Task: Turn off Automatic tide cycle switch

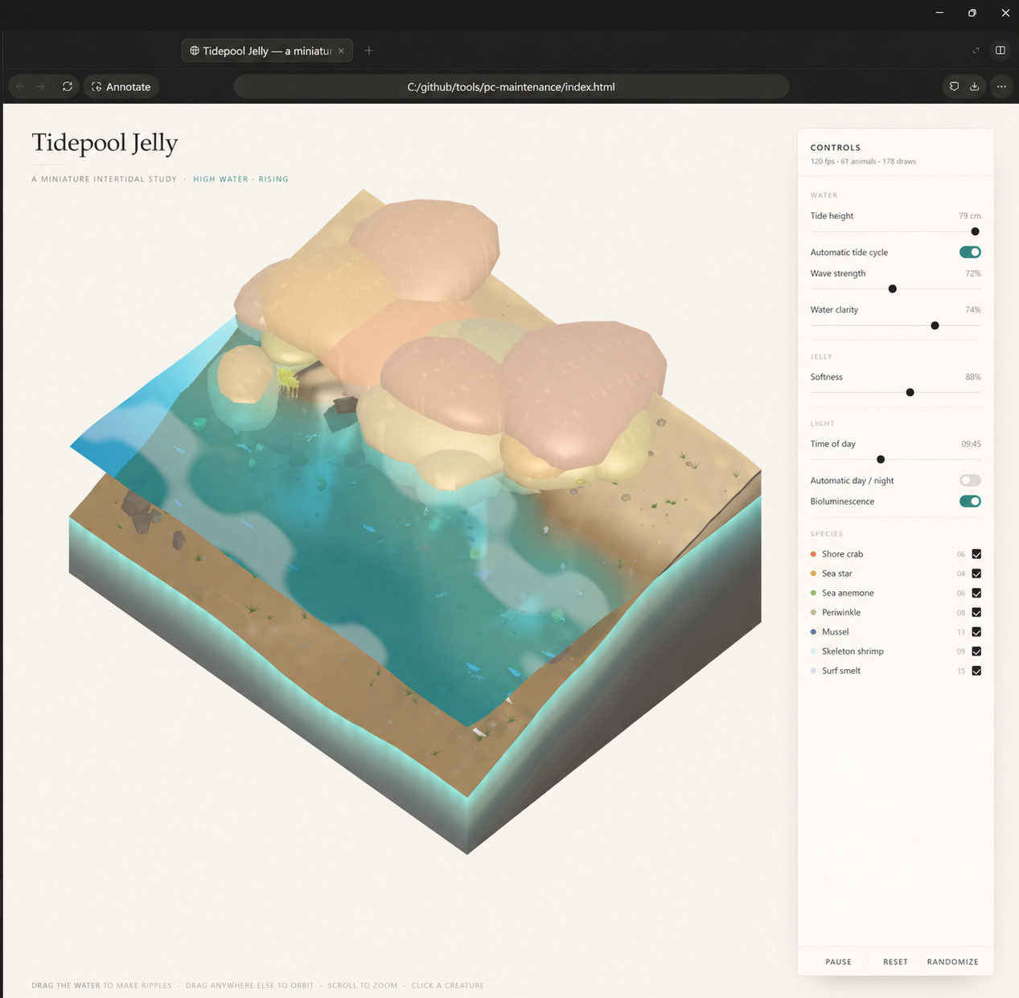Action: [x=970, y=253]
